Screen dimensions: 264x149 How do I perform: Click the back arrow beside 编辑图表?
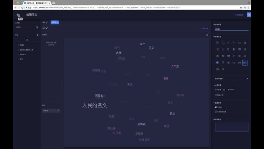18,15
